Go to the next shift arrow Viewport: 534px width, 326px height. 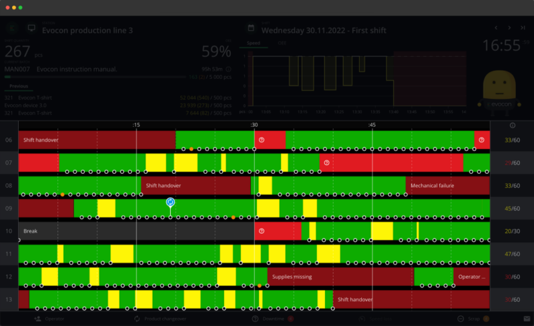(509, 27)
